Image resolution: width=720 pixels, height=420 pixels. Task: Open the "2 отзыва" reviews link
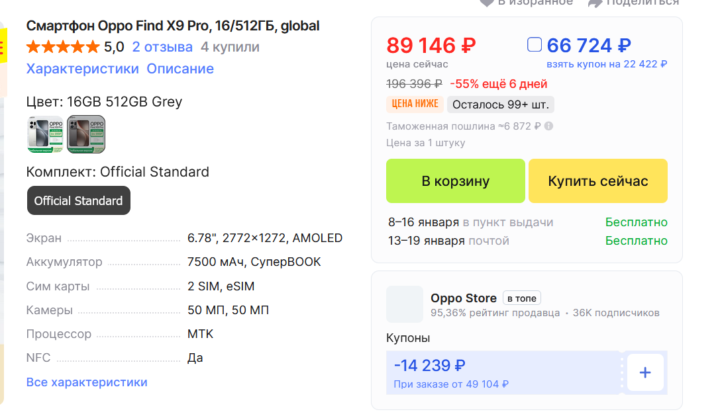click(162, 47)
